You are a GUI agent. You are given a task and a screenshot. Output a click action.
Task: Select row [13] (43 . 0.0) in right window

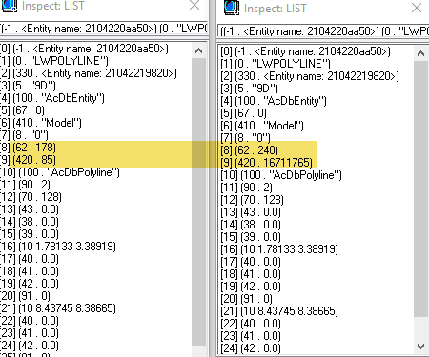251,212
